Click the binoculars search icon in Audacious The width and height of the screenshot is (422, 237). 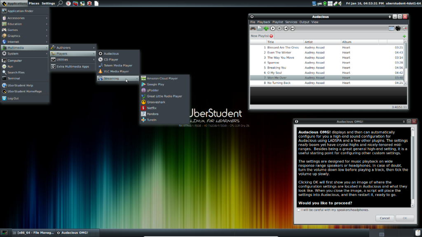[253, 28]
